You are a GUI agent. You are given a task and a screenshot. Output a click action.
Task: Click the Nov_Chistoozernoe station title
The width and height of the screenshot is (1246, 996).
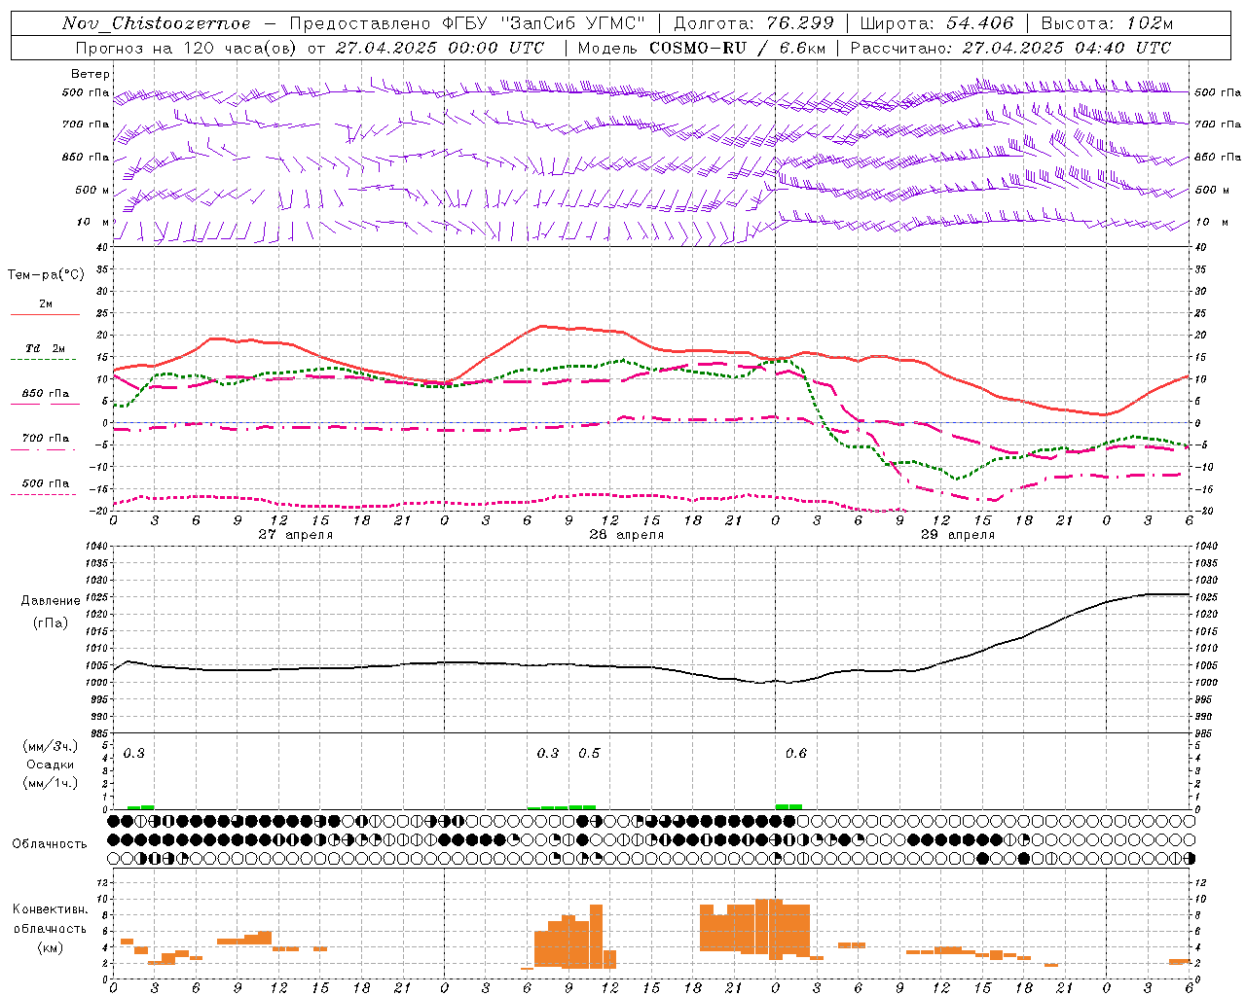coord(157,23)
